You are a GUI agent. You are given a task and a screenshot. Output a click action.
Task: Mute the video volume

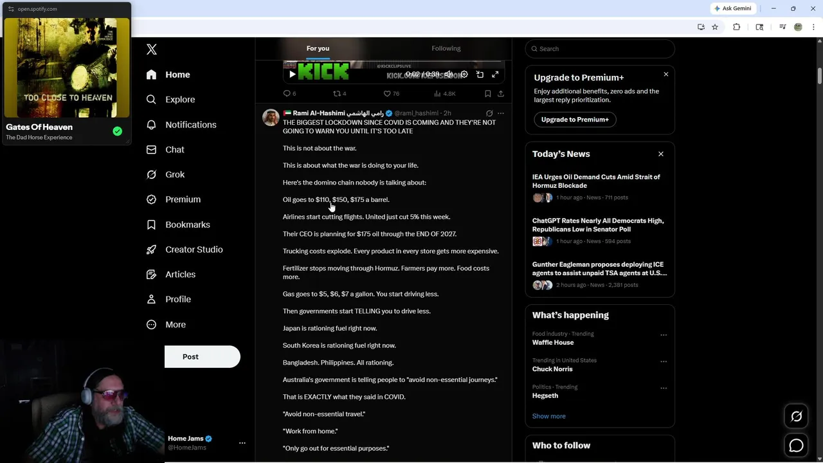[x=449, y=74]
